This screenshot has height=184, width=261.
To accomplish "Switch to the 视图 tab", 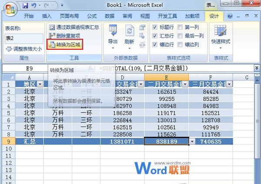I will point(145,16).
